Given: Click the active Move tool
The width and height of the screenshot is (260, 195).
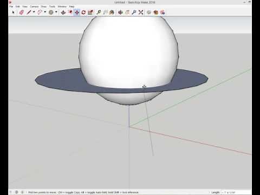Looking at the screenshot, I should (x=77, y=12).
